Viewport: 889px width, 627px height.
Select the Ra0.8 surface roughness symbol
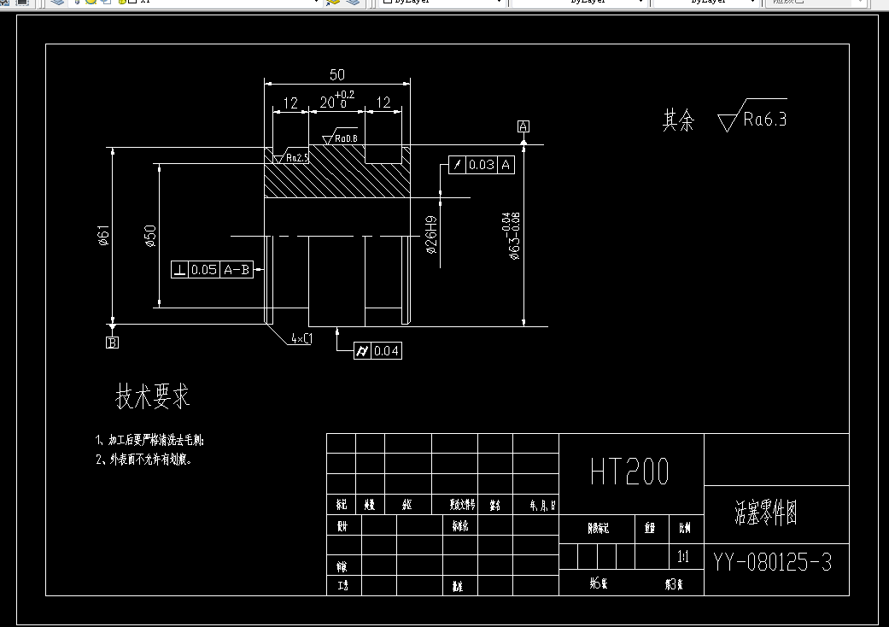[x=340, y=136]
